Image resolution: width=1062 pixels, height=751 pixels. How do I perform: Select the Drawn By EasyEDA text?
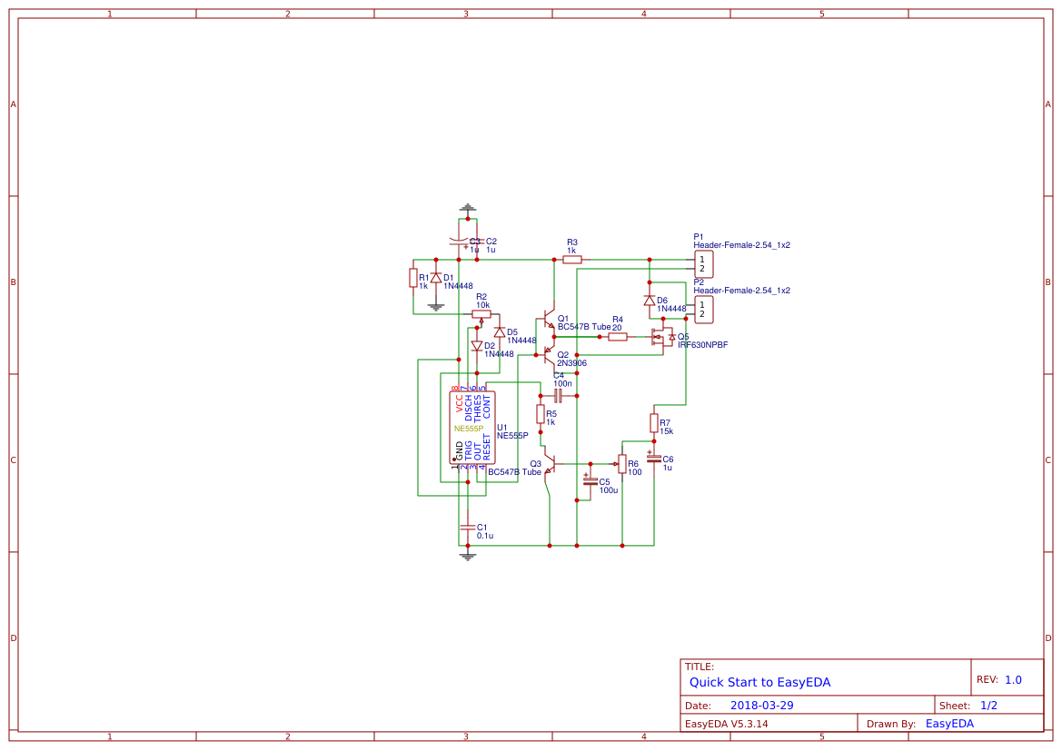click(x=948, y=723)
